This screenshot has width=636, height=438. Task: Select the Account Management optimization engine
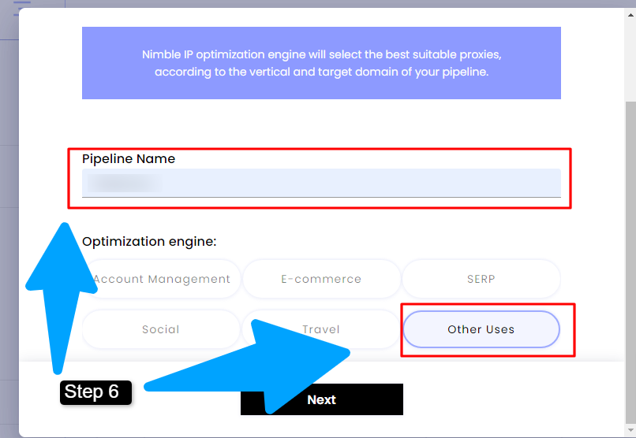tap(162, 279)
